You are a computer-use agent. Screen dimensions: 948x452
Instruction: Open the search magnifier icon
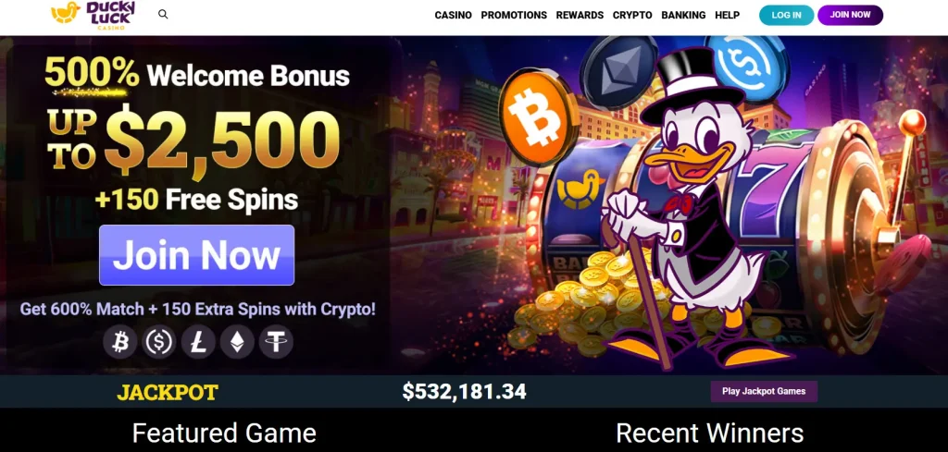[163, 15]
